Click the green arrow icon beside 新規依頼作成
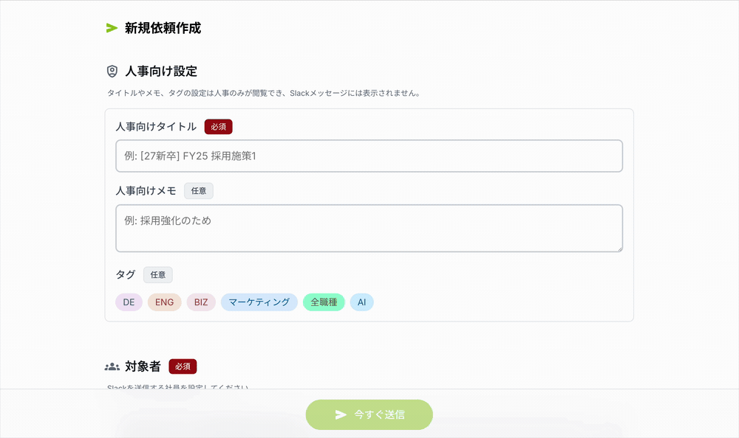The image size is (739, 438). [111, 29]
